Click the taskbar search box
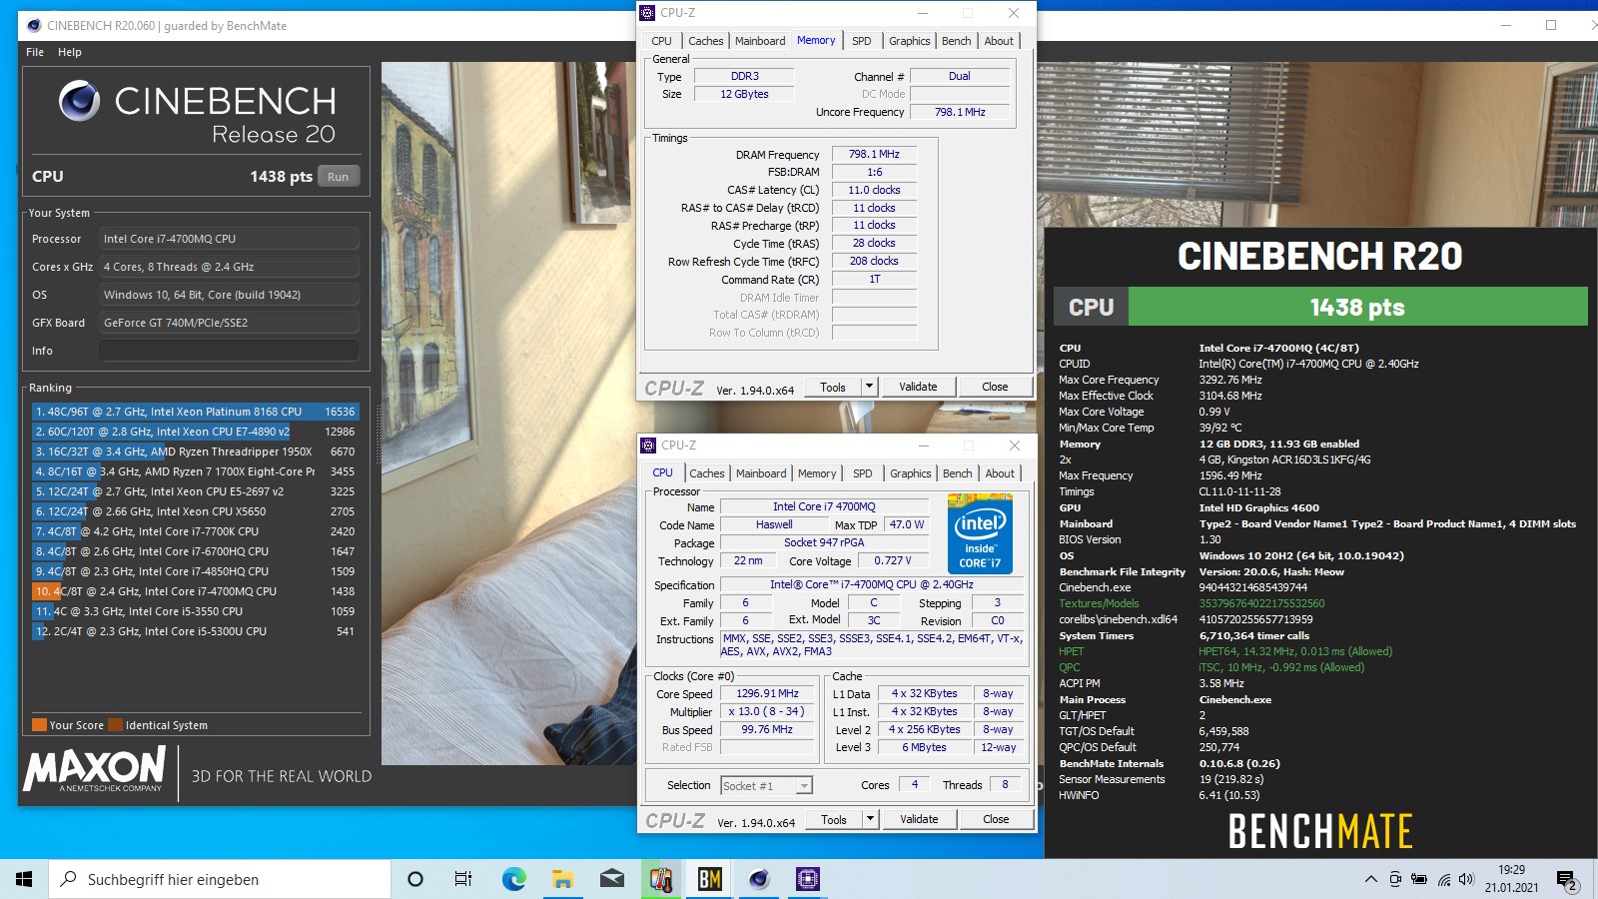 (x=220, y=879)
